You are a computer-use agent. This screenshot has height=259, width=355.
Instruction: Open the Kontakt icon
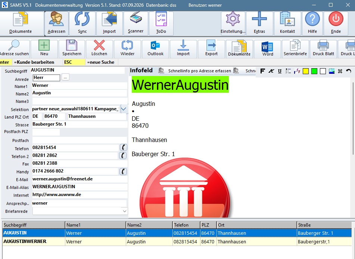click(287, 23)
